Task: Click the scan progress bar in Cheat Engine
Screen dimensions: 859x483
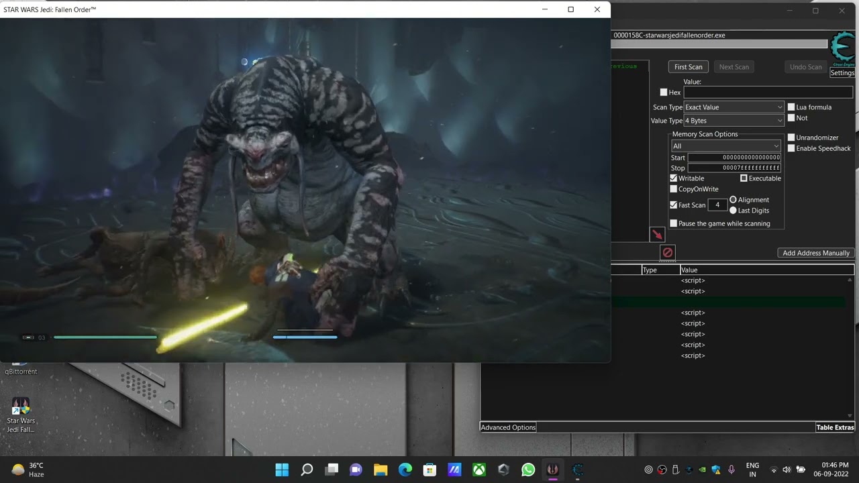Action: click(719, 44)
